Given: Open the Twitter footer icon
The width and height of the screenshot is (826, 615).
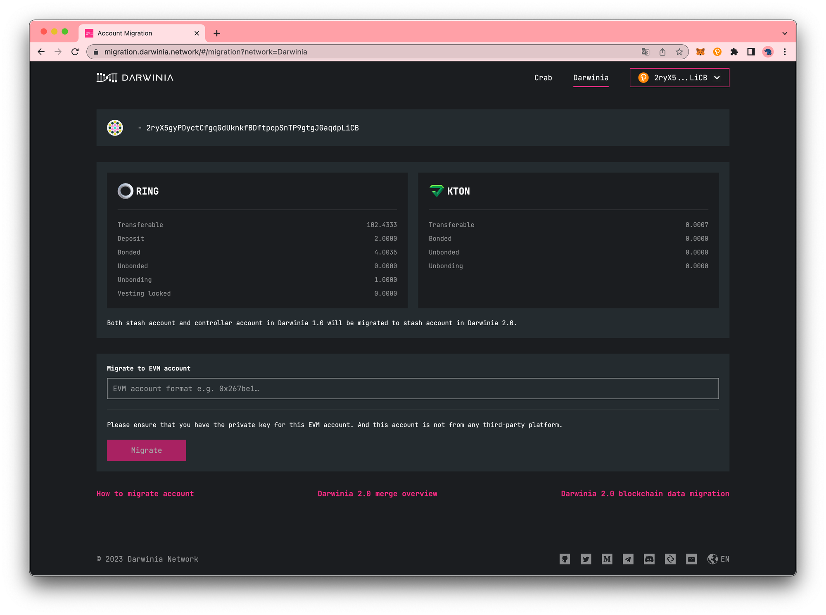Looking at the screenshot, I should pos(586,559).
